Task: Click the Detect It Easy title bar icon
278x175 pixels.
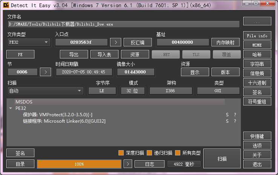Action: click(6, 5)
